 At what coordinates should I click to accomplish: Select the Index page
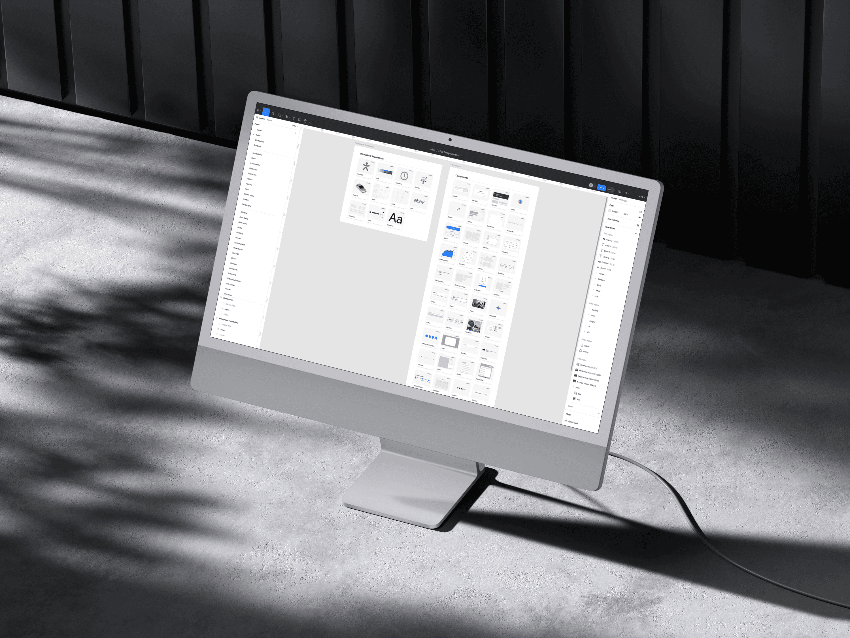258,135
